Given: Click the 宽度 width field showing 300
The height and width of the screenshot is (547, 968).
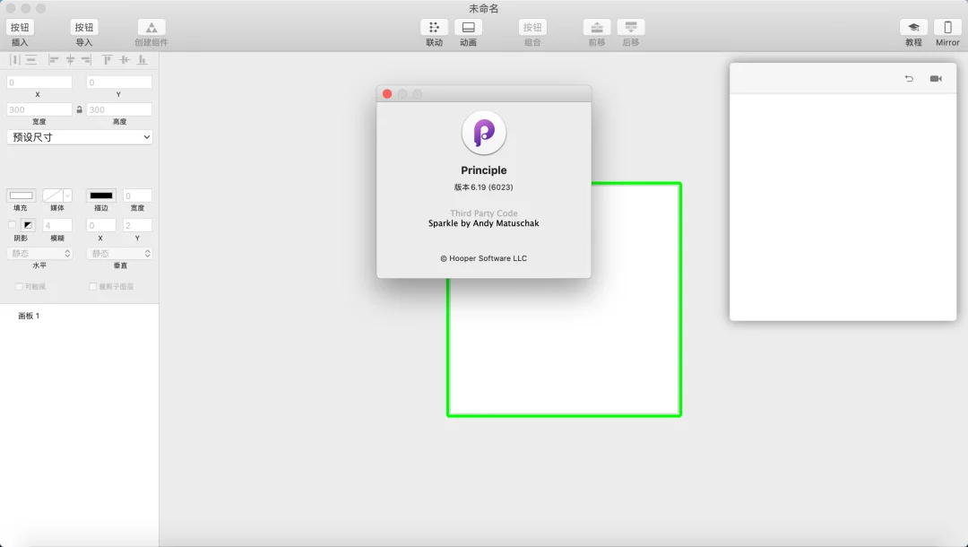Looking at the screenshot, I should [x=39, y=110].
